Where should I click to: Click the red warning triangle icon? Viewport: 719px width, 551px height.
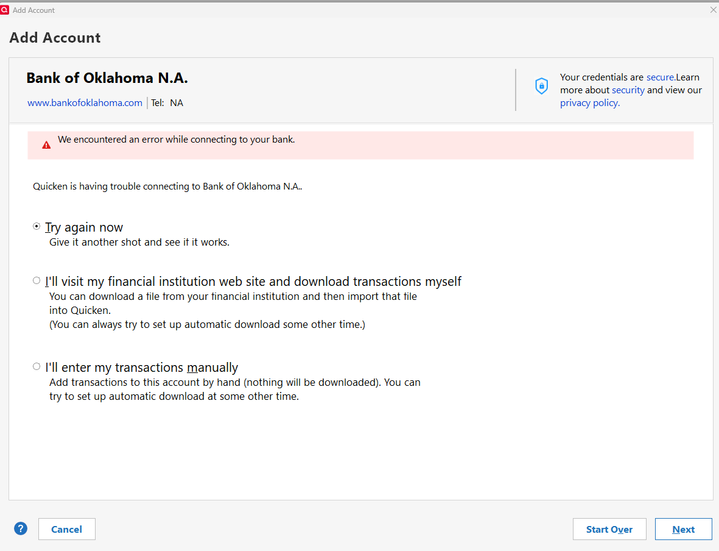click(46, 145)
